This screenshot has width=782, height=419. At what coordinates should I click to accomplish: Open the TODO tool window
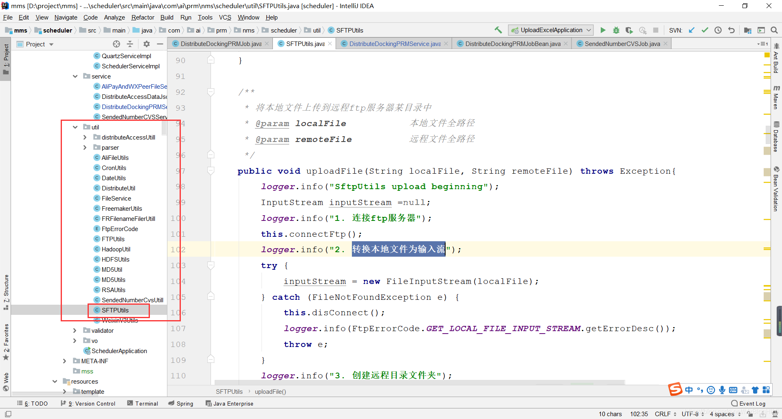(x=33, y=404)
